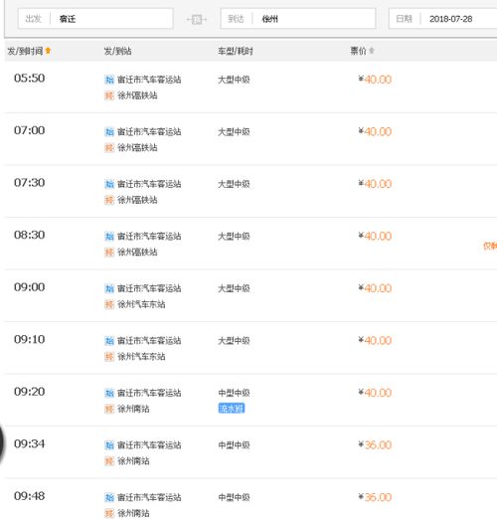Select the 07:00 departure time

tap(30, 130)
